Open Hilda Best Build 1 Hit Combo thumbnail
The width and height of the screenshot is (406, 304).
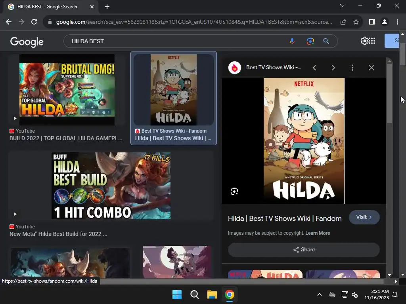coord(111,186)
